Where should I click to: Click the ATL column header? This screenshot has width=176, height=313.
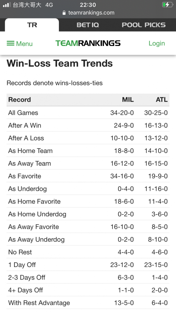[x=162, y=100]
